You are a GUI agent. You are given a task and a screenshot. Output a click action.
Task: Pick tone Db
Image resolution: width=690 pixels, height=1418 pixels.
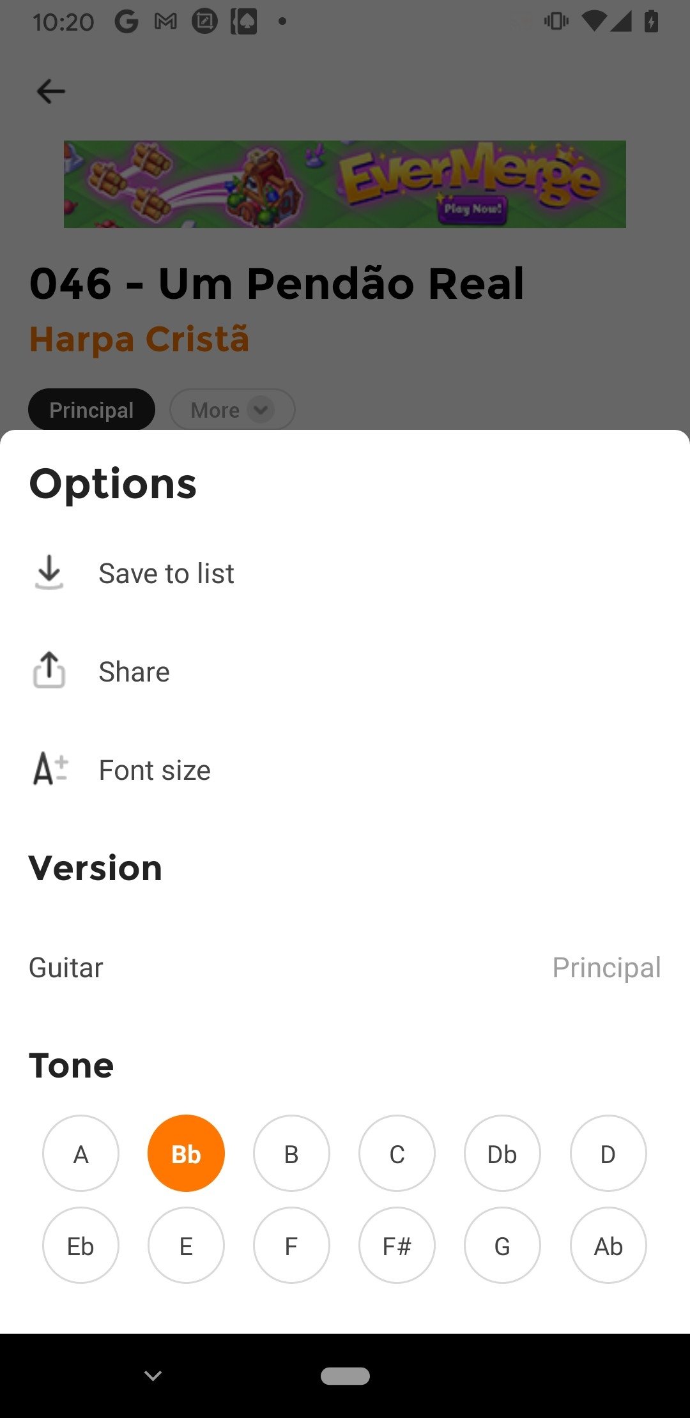pyautogui.click(x=502, y=1154)
